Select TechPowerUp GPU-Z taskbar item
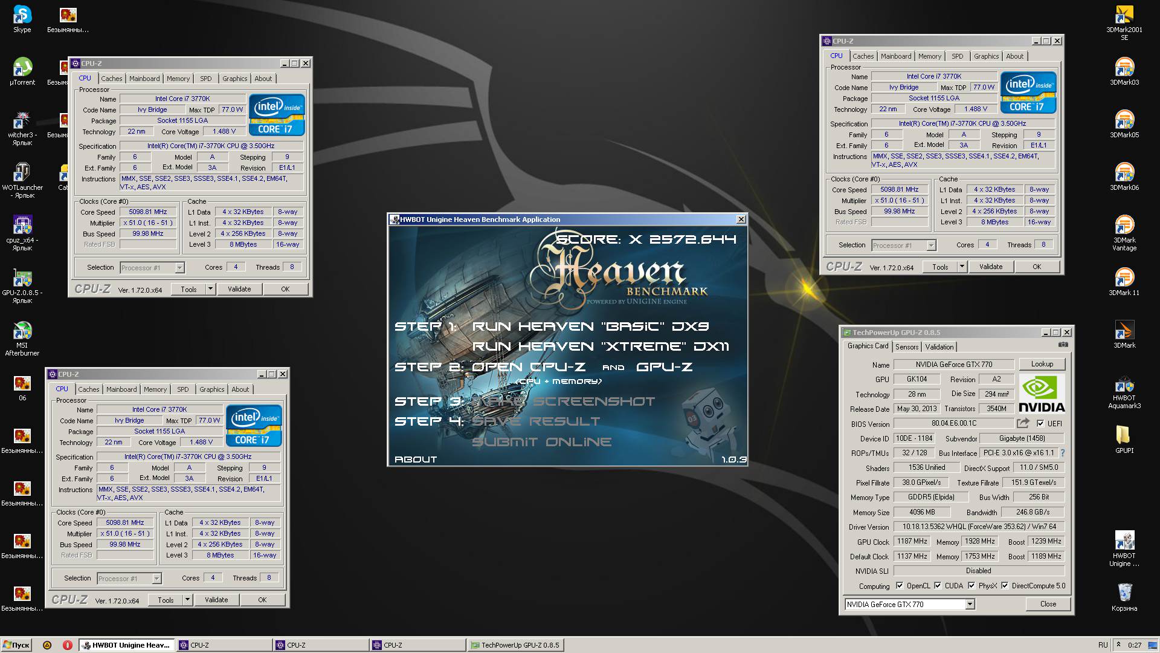The width and height of the screenshot is (1160, 653). pos(515,645)
